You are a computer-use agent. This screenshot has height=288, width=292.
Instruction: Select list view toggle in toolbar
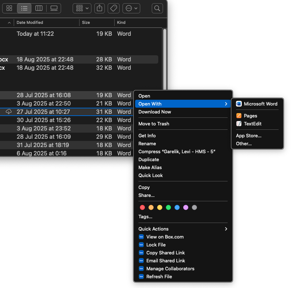tap(24, 8)
